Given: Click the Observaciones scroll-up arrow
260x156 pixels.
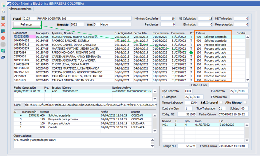Looking at the screenshot, I should coord(152,140).
